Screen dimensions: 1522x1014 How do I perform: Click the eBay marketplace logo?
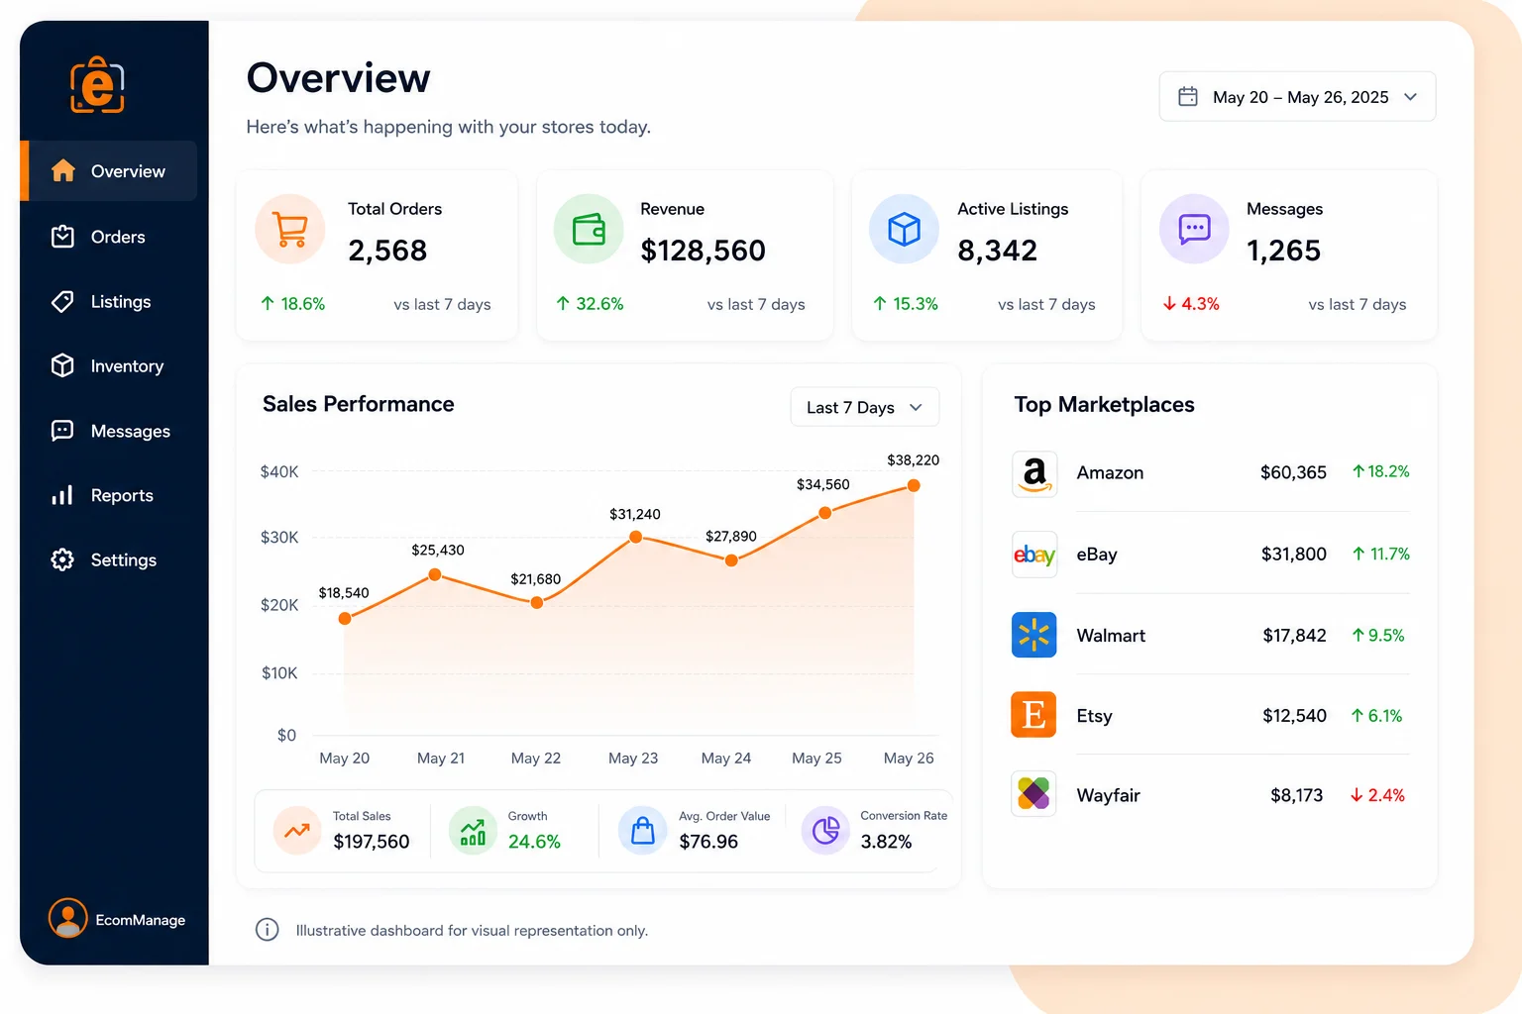point(1033,555)
